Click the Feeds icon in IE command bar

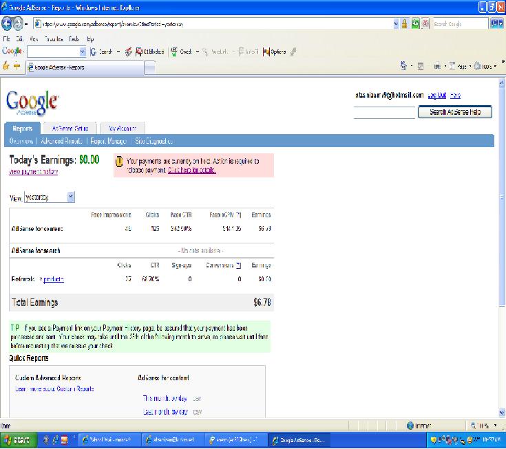click(x=421, y=67)
